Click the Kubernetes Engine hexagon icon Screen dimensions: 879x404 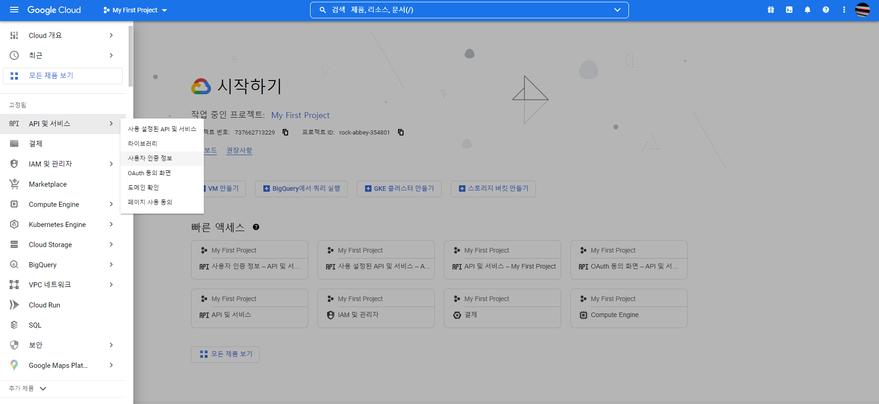click(14, 224)
